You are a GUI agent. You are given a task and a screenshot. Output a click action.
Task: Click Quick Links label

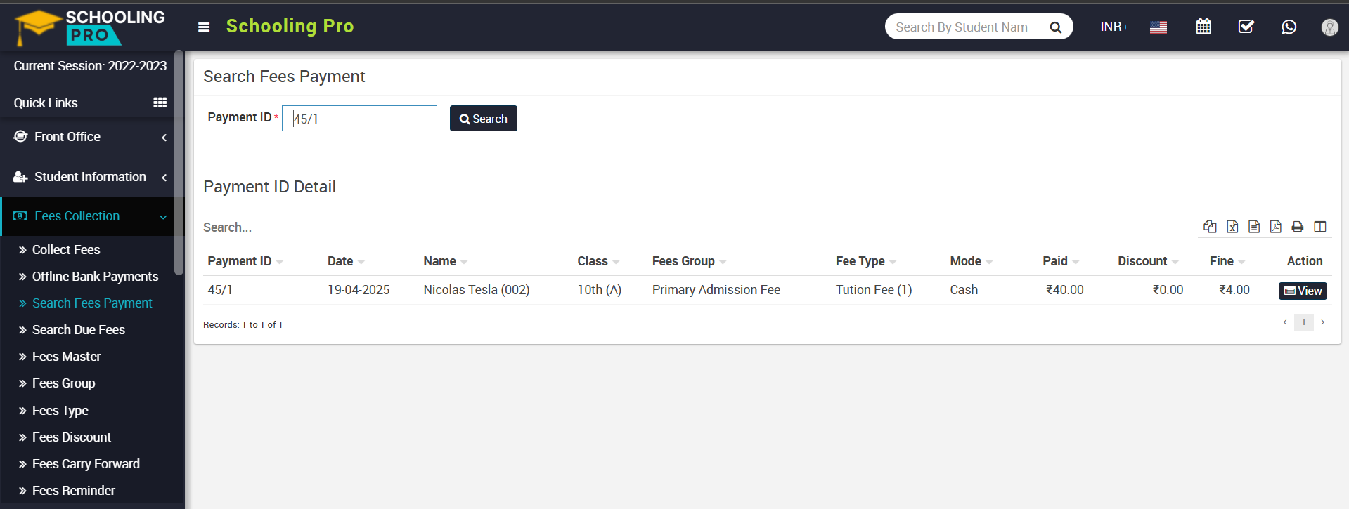[x=46, y=103]
